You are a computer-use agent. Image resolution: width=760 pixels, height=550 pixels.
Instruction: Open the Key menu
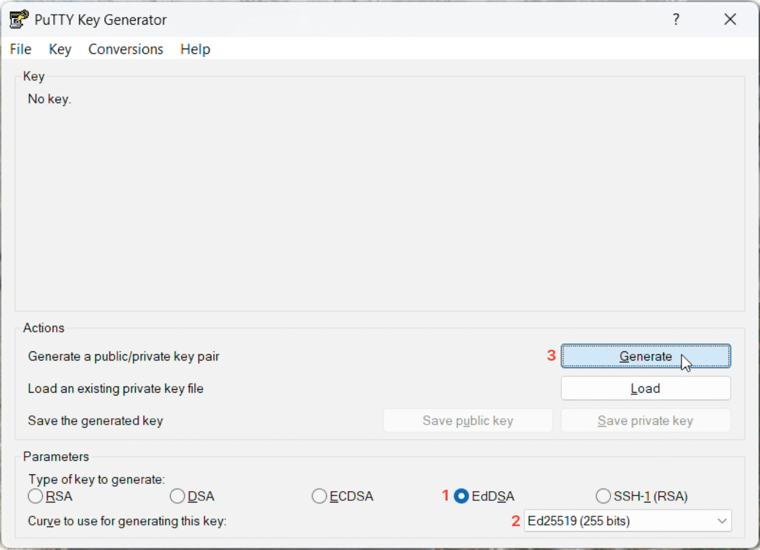60,49
